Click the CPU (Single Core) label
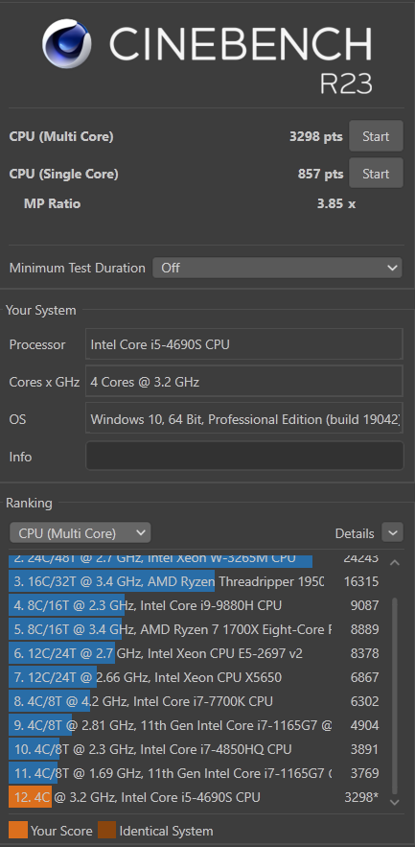This screenshot has height=847, width=415. point(63,174)
